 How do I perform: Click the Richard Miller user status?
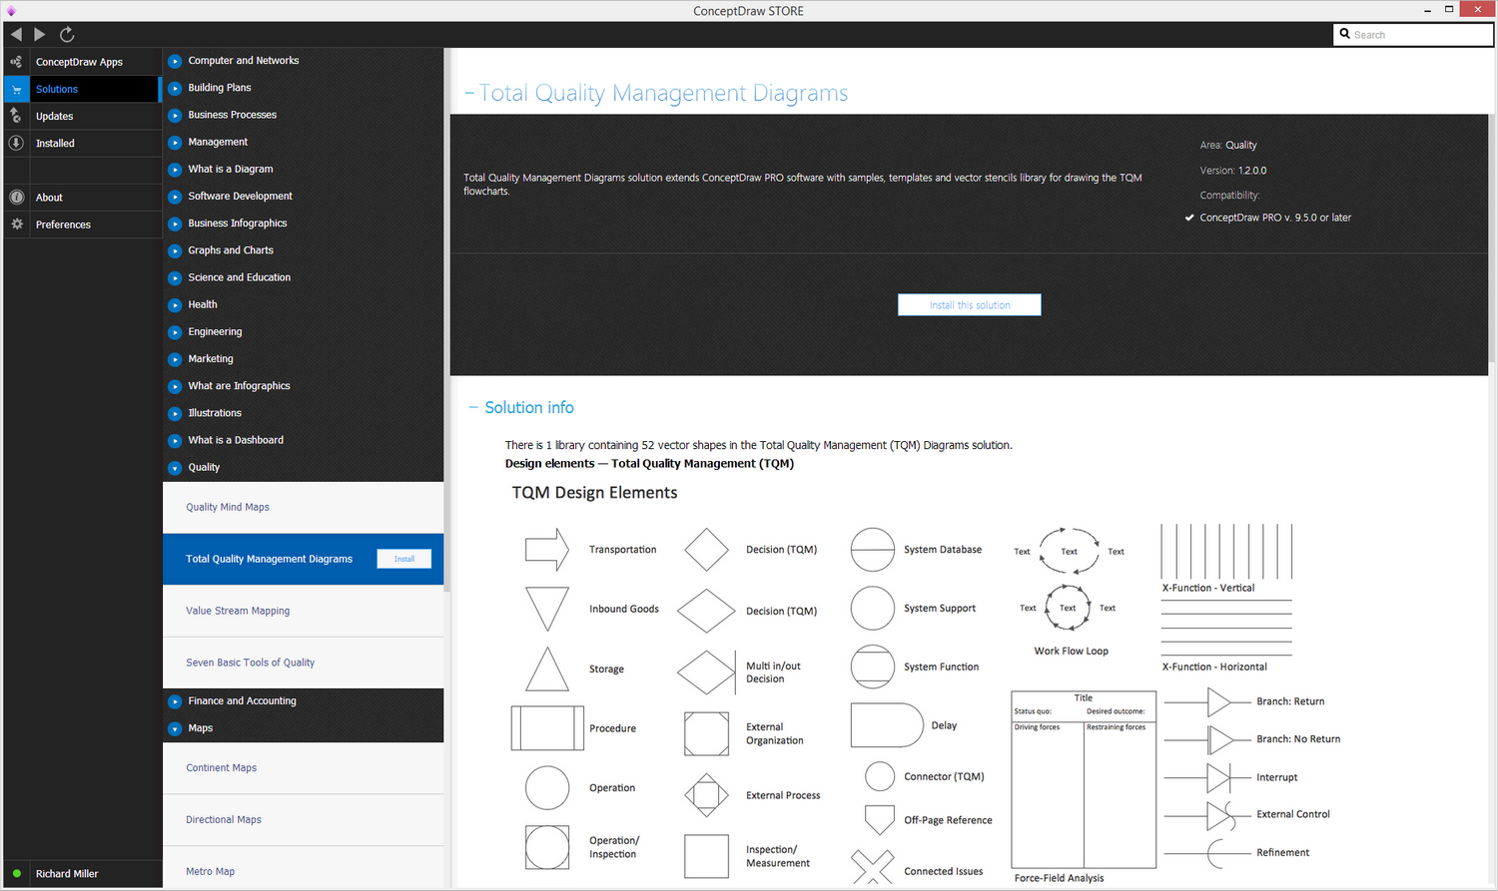(x=66, y=874)
